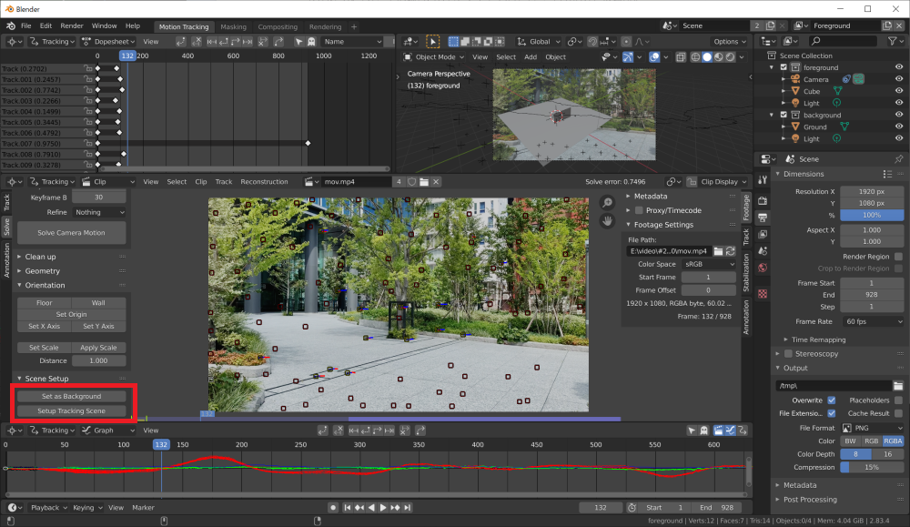Open the Frame Rate 60 fps dropdown
Image resolution: width=910 pixels, height=527 pixels.
click(x=872, y=321)
